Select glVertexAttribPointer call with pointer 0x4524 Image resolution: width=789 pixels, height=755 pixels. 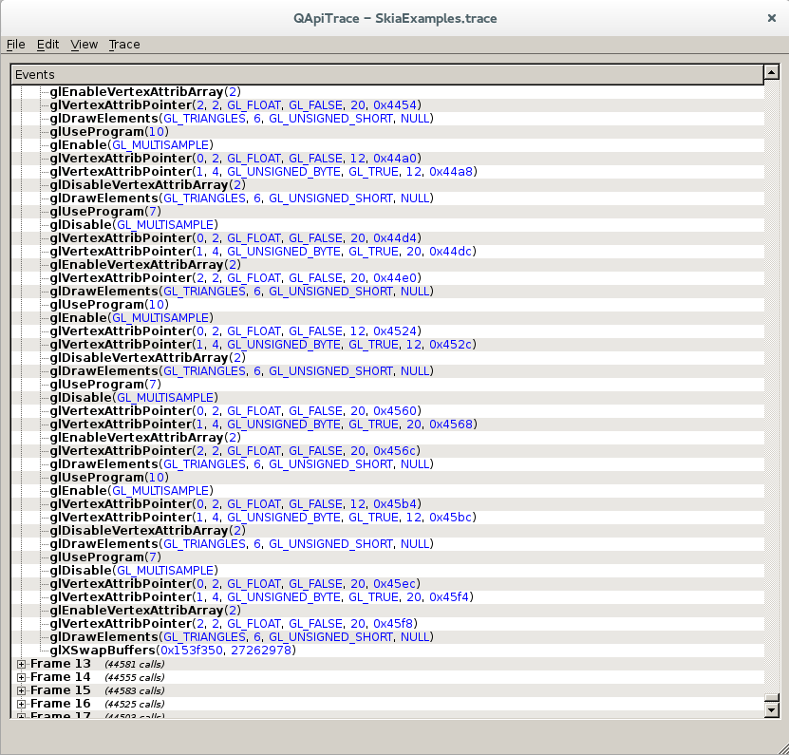click(x=235, y=331)
